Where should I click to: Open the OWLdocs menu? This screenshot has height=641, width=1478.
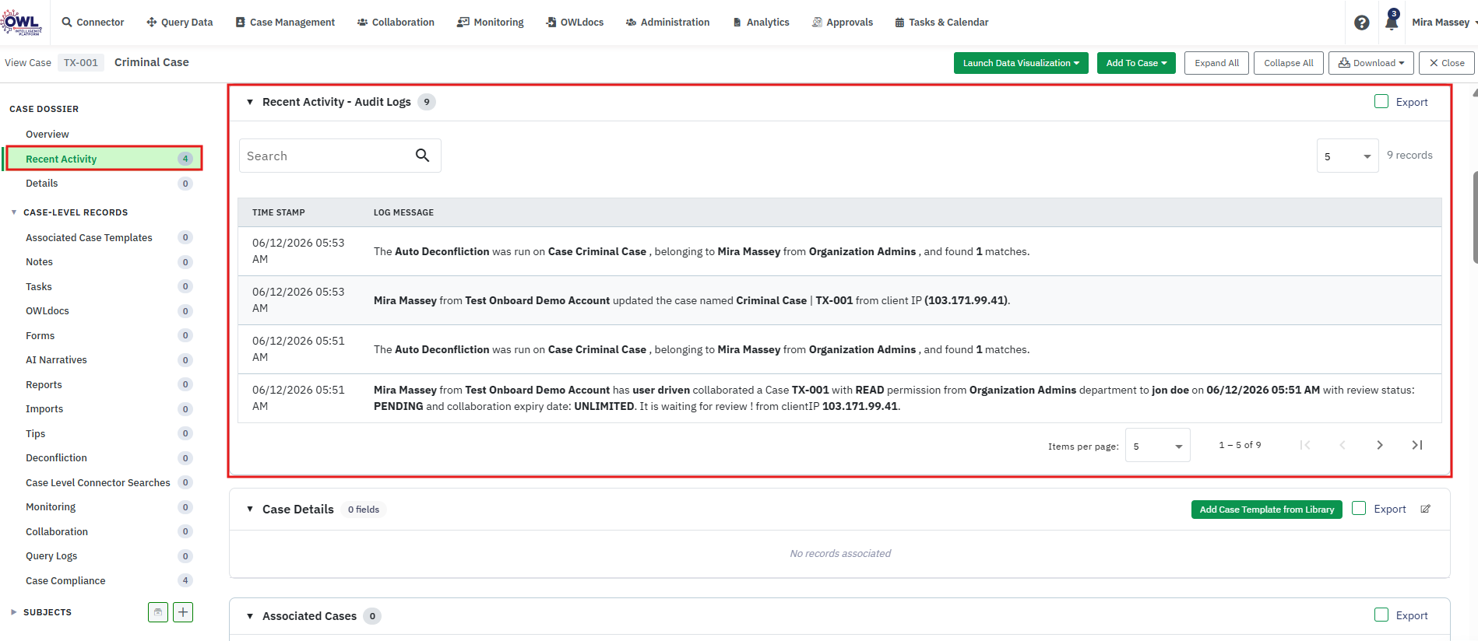(575, 23)
